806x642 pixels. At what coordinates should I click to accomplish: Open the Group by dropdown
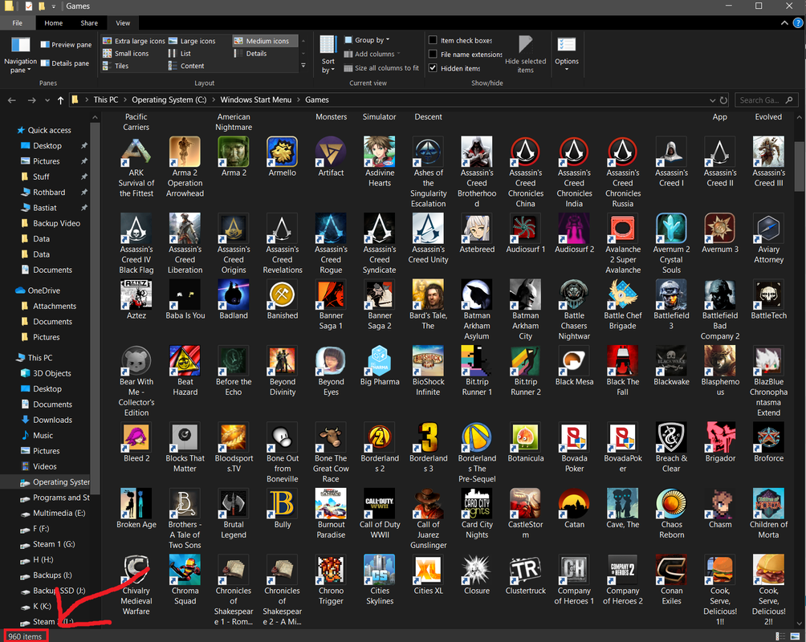(367, 39)
